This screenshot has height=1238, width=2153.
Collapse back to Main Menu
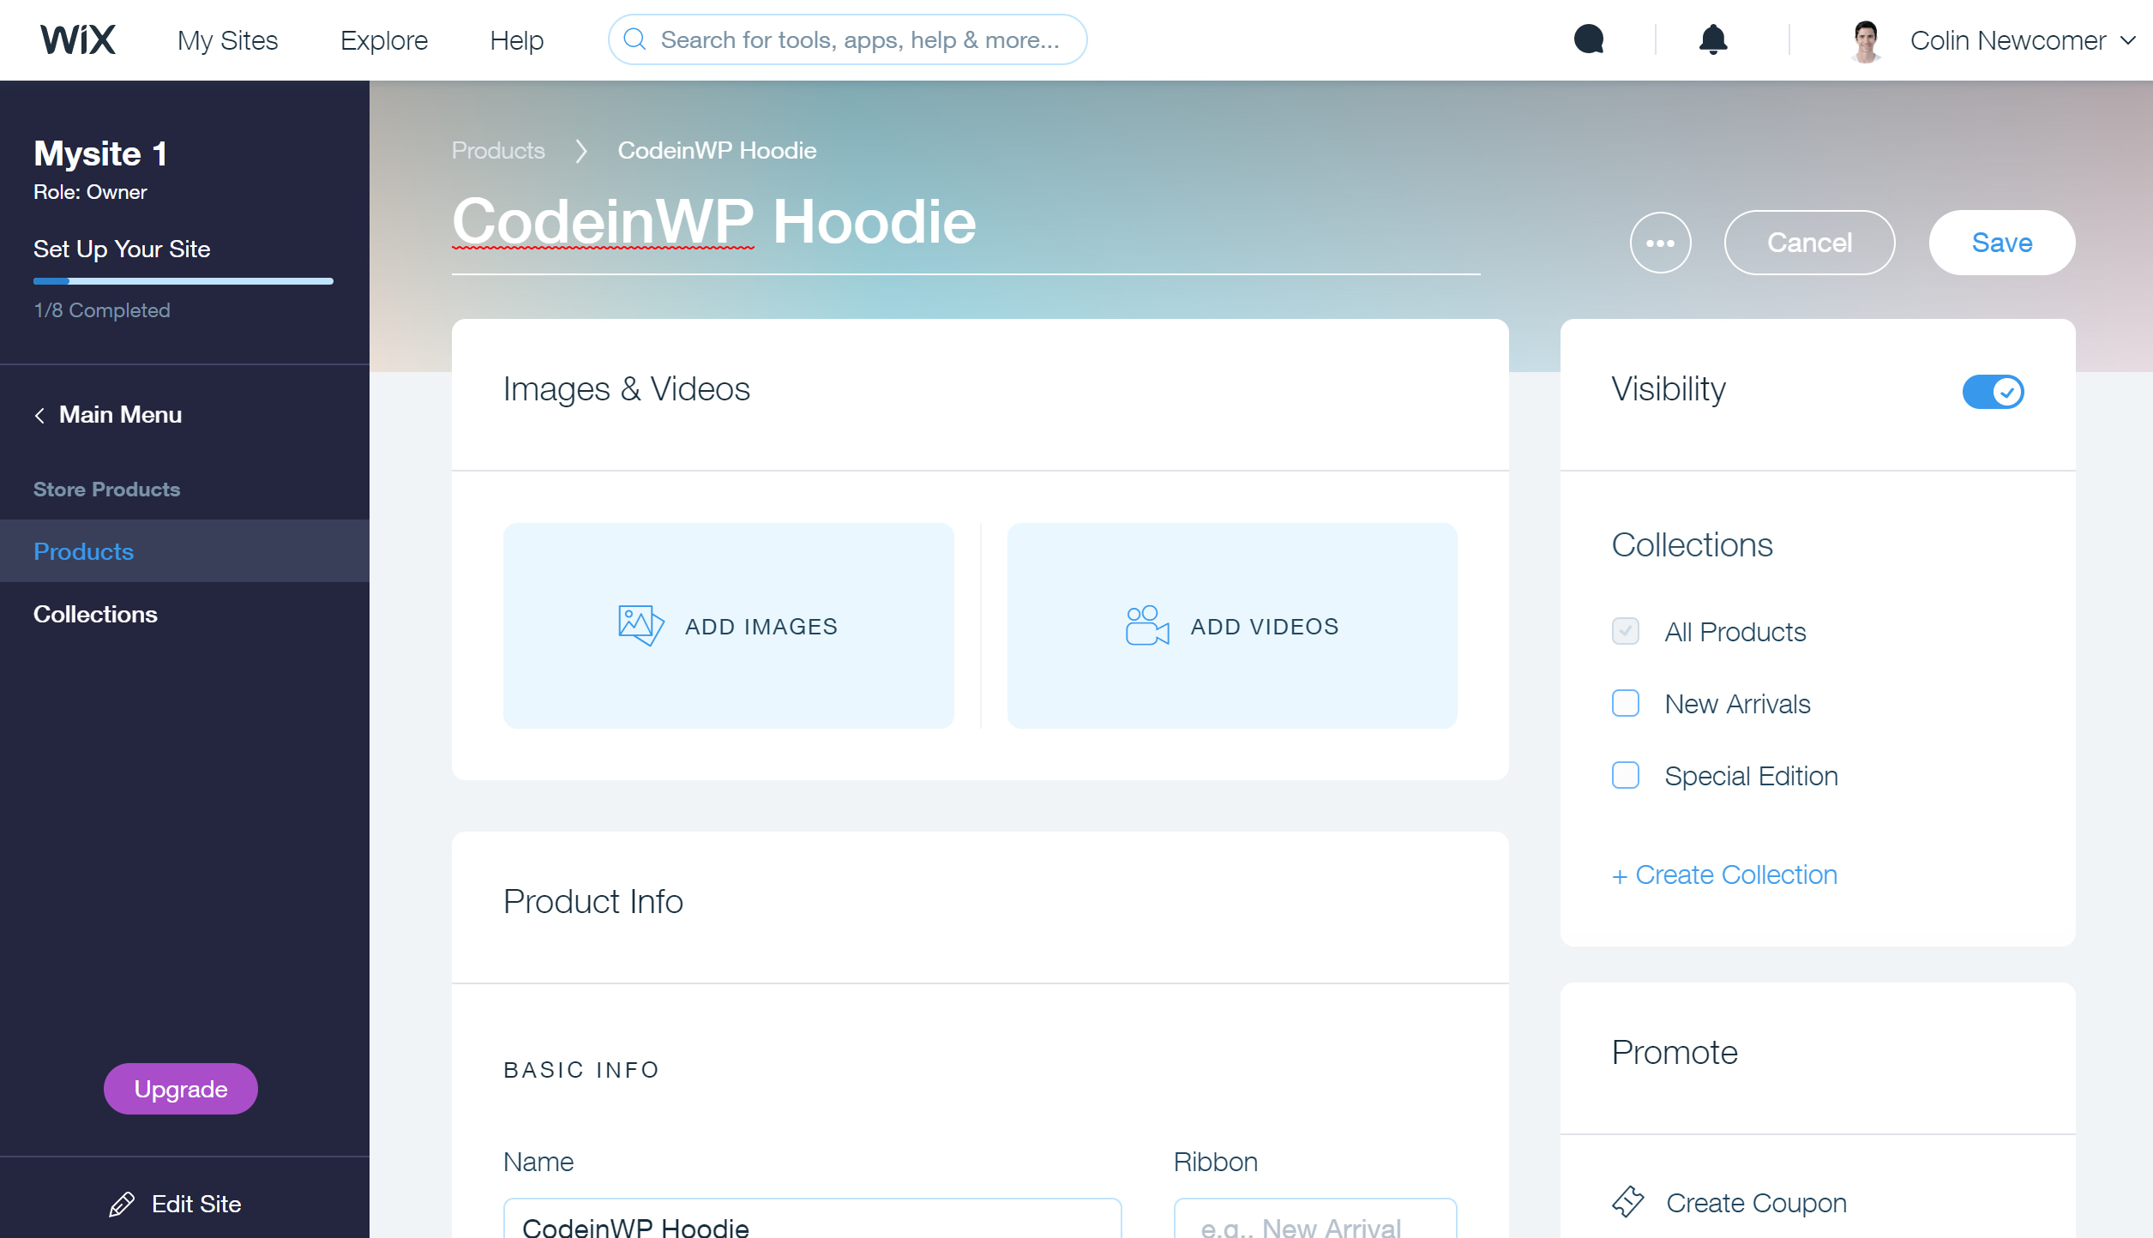120,415
